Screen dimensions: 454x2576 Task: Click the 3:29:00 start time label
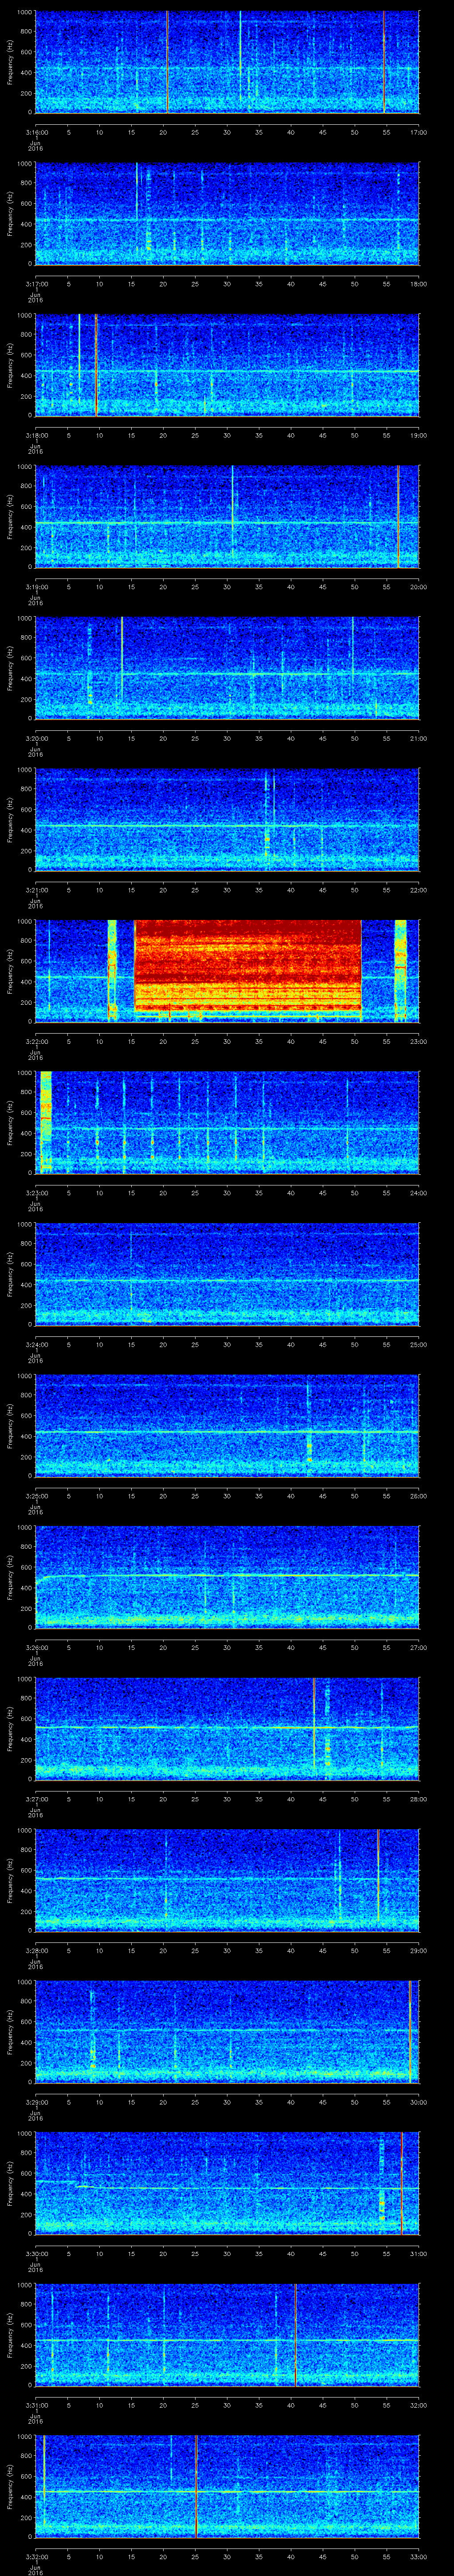point(36,2101)
